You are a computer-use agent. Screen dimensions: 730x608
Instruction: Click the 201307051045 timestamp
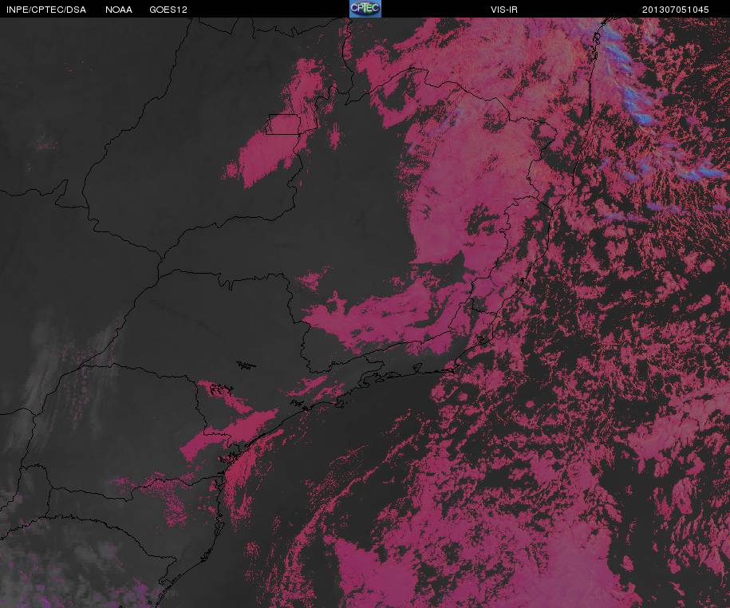(x=675, y=10)
